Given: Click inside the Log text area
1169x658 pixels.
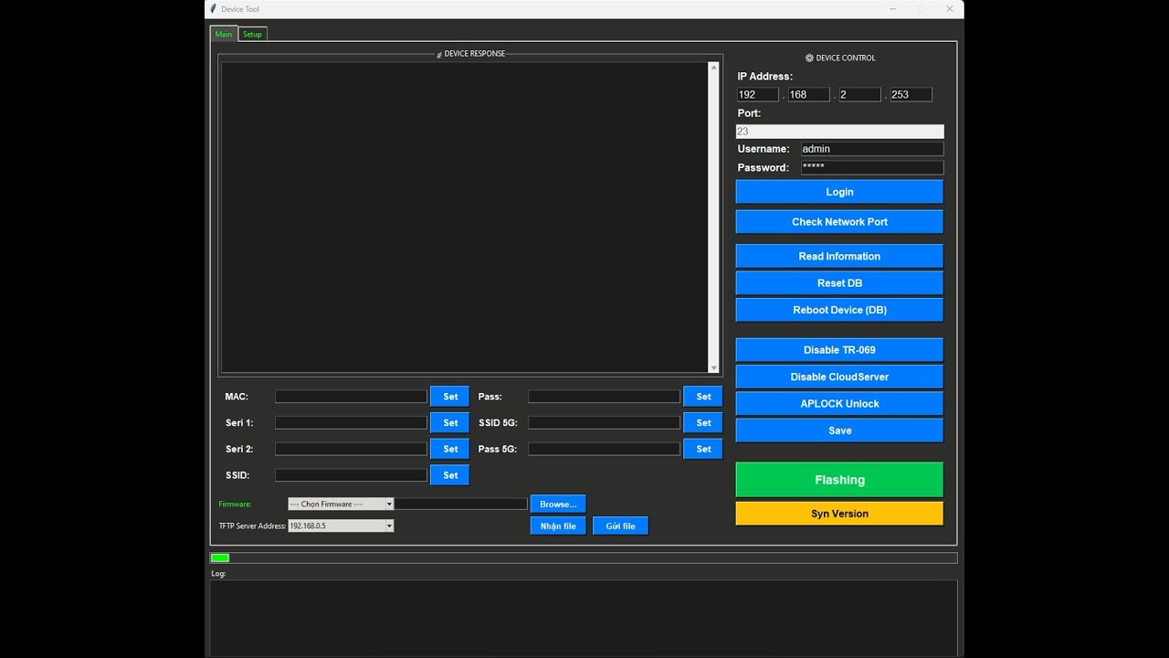Looking at the screenshot, I should [584, 617].
